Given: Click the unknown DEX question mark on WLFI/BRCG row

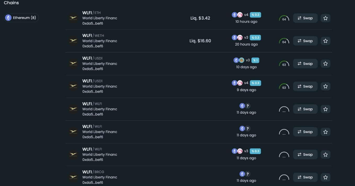Looking at the screenshot, I should pos(247,174).
